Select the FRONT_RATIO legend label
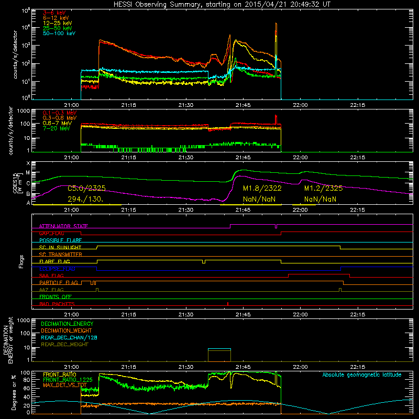 point(60,374)
